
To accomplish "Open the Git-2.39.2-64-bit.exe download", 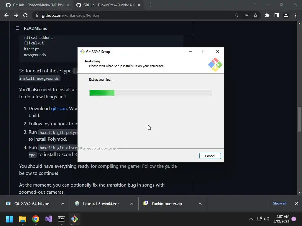I will tap(32, 204).
